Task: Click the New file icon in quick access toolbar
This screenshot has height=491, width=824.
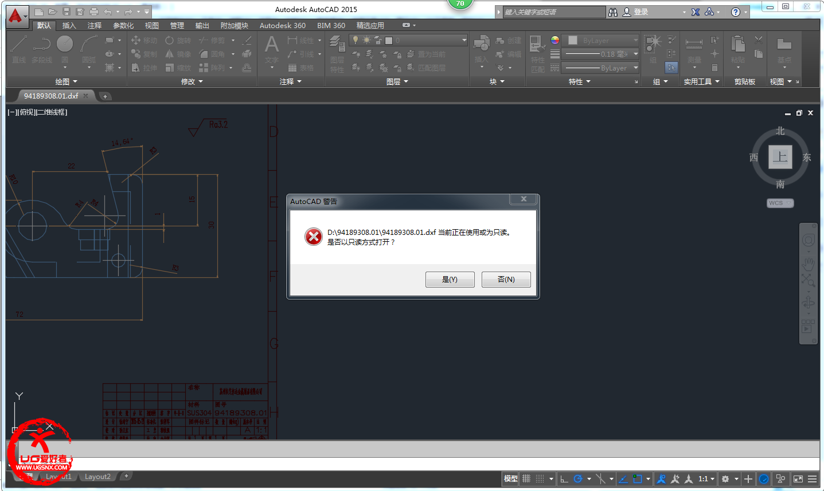Action: click(x=39, y=11)
